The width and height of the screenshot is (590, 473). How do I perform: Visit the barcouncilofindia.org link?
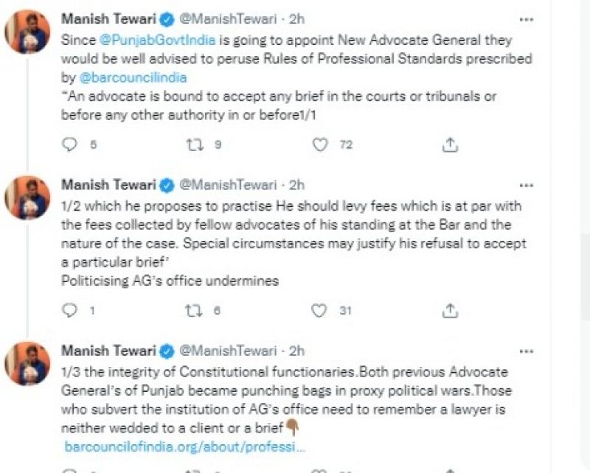[x=184, y=446]
